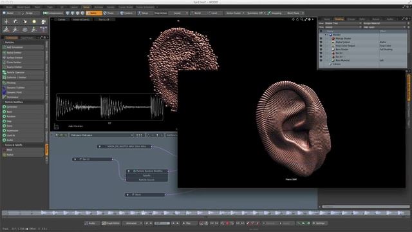The image size is (412, 232).
Task: Click the Matcap Shader red ball icon
Action: coord(333,39)
